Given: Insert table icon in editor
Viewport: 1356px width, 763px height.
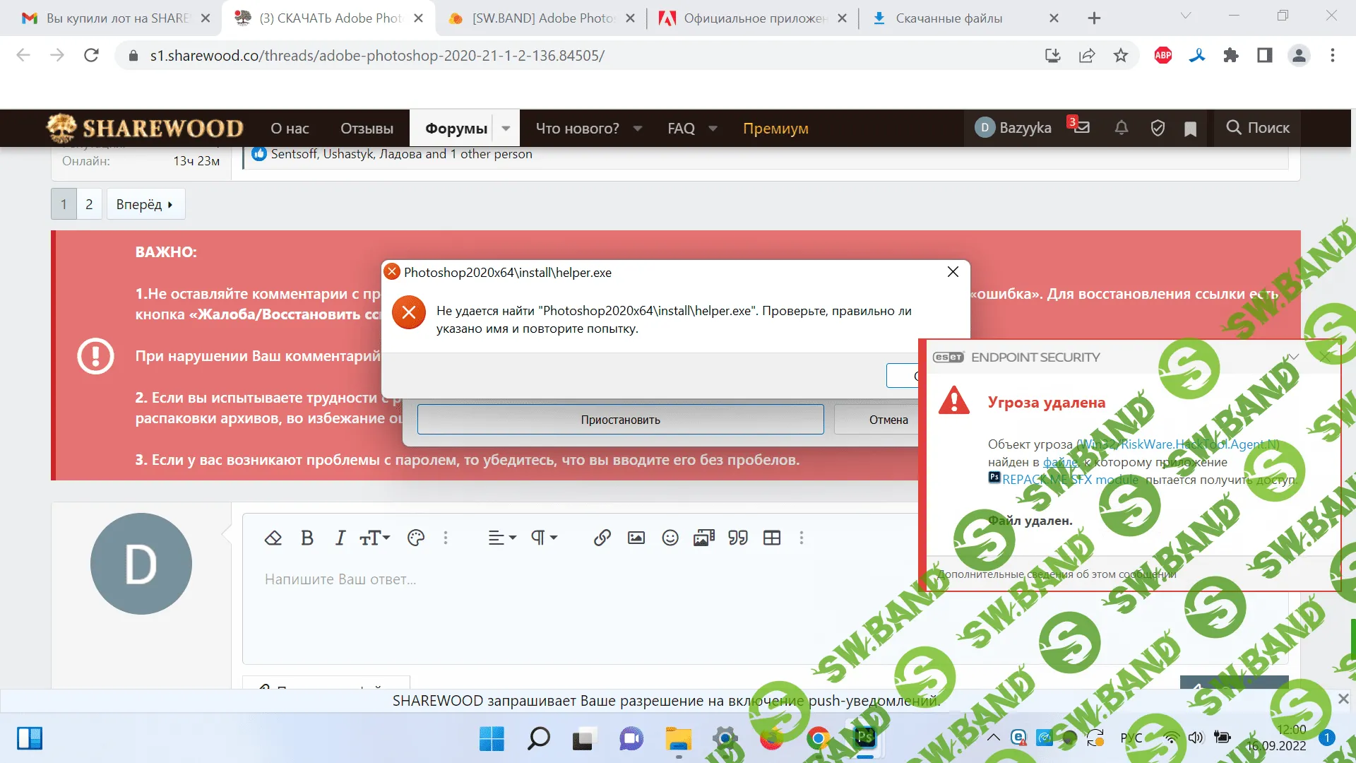Looking at the screenshot, I should click(772, 538).
